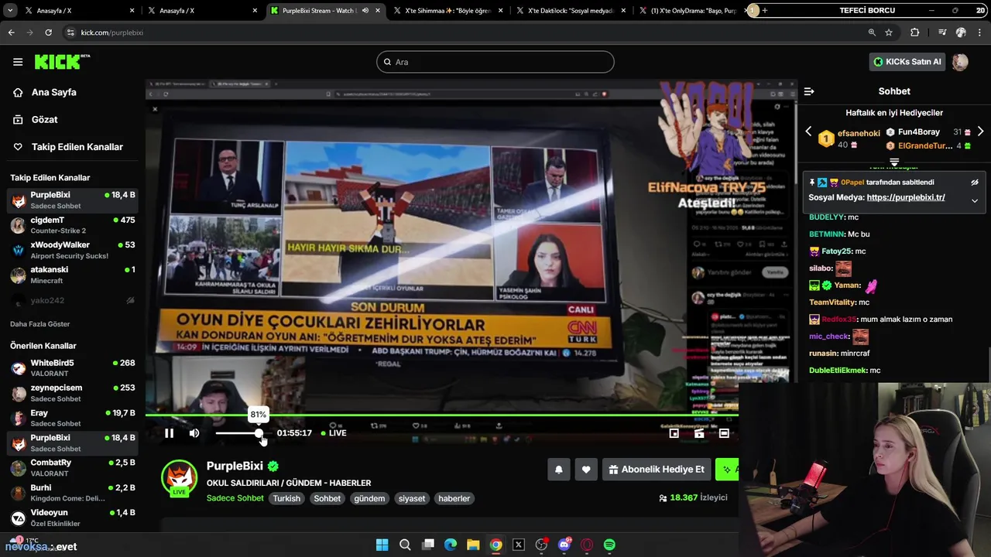Click top gifter efsanehoki

(859, 133)
